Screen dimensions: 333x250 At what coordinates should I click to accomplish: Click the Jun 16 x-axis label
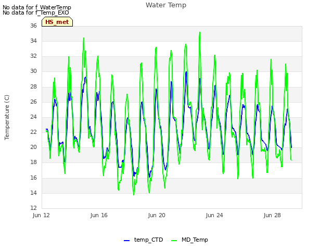click(x=99, y=215)
